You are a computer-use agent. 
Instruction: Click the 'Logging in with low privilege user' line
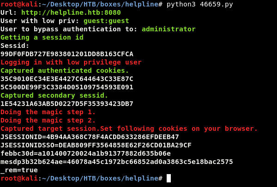click(x=71, y=63)
